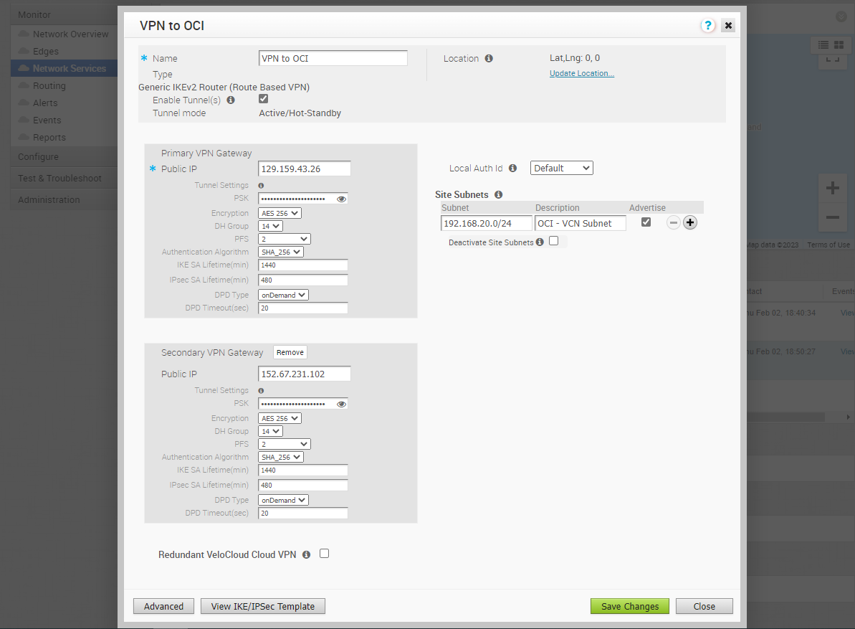This screenshot has width=855, height=629.
Task: Remove the subnet row with minus icon
Action: click(x=674, y=222)
